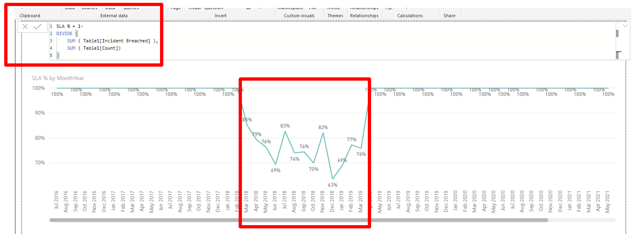Commit the measure with the checkmark icon

click(x=37, y=27)
